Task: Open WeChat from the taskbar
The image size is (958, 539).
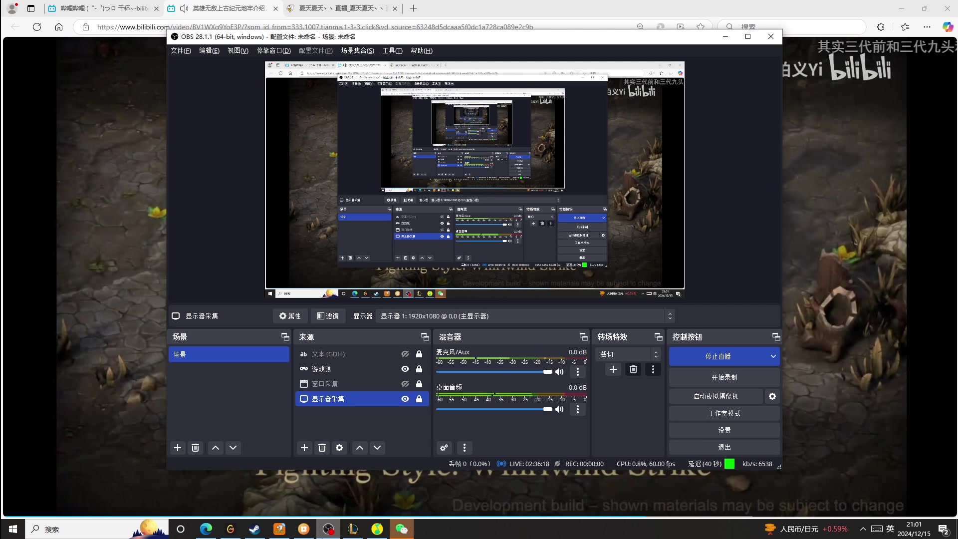Action: click(x=402, y=529)
